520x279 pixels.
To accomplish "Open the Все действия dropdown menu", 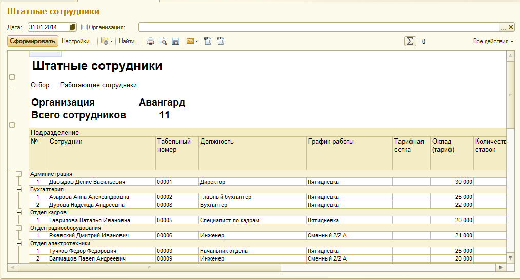I will click(493, 42).
